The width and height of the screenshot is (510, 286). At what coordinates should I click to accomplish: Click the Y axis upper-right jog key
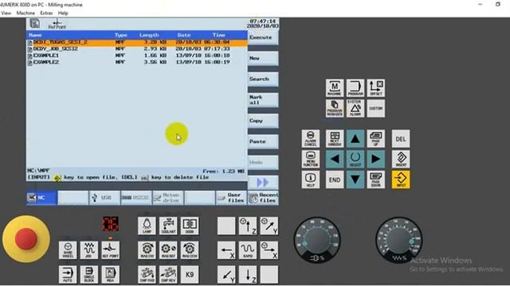click(x=269, y=226)
